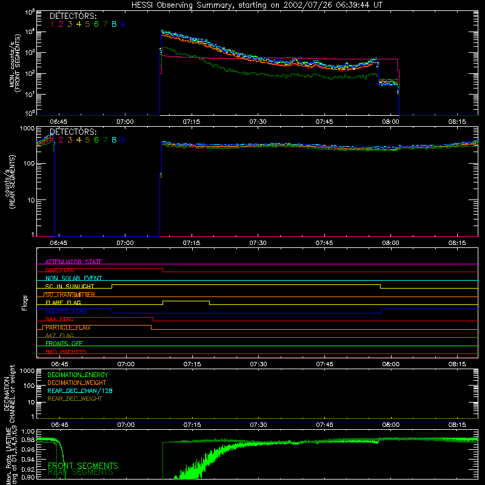Click the Mon. Rate LIVETIME axis title

point(12,456)
